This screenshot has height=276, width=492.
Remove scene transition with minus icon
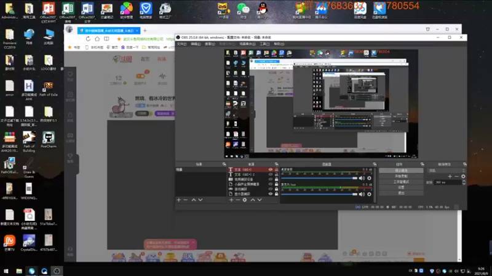click(456, 177)
